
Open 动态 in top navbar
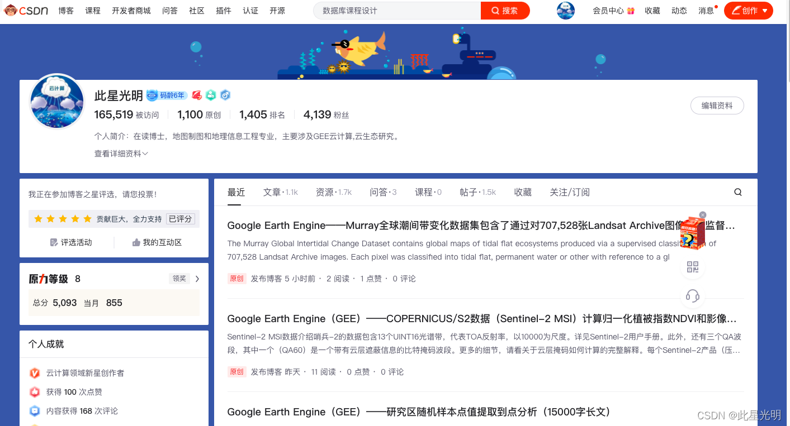click(679, 11)
